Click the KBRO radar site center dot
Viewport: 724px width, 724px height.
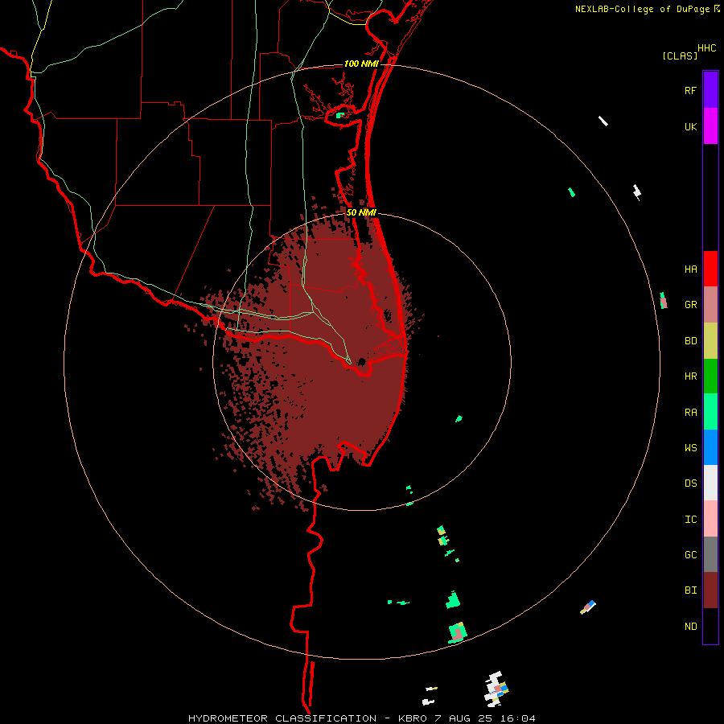362,361
